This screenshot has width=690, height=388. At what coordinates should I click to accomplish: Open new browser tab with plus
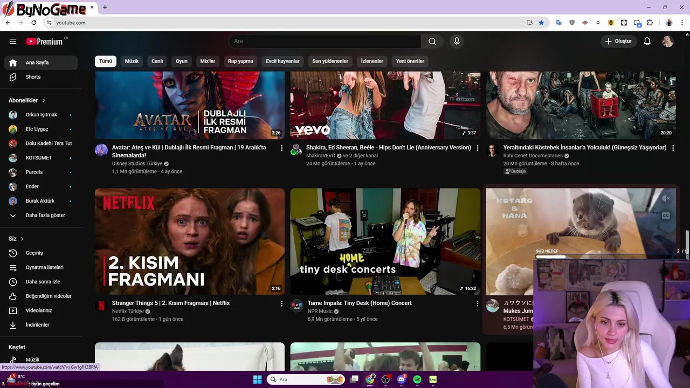[105, 8]
